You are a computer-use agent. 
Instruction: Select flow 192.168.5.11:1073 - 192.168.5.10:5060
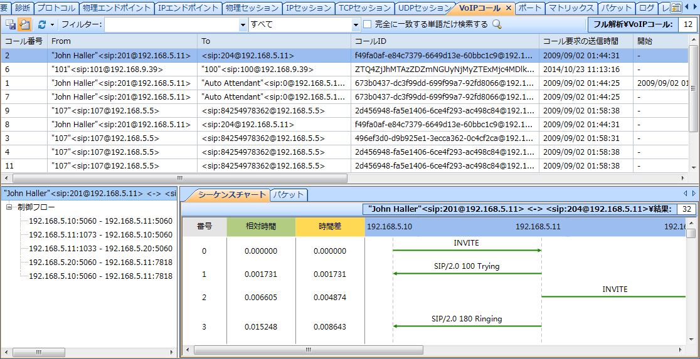[x=100, y=235]
